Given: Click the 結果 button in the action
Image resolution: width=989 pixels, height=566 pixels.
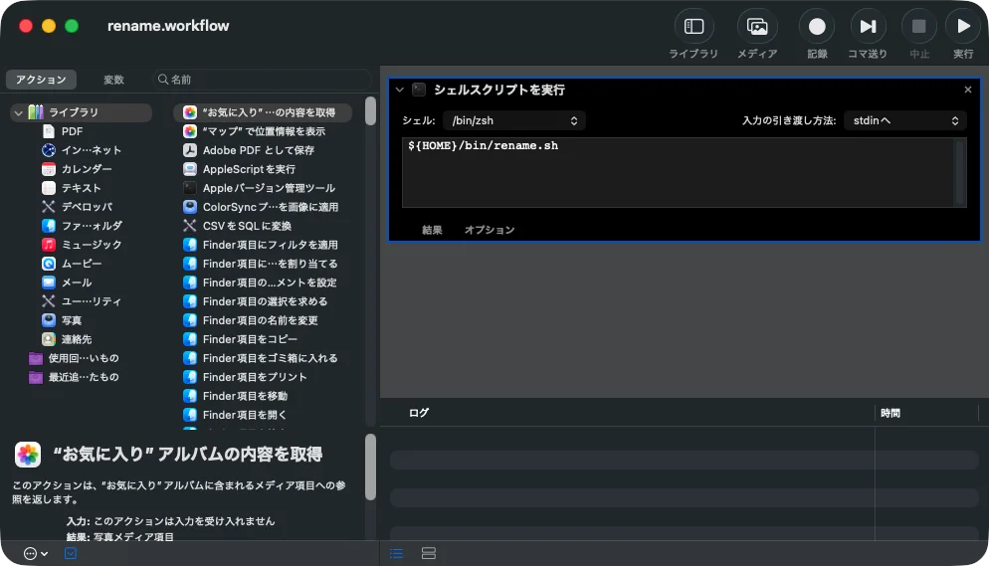Looking at the screenshot, I should click(432, 230).
